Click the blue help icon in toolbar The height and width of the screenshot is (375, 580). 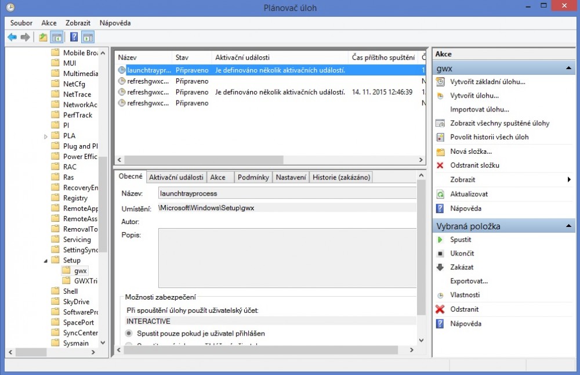74,37
